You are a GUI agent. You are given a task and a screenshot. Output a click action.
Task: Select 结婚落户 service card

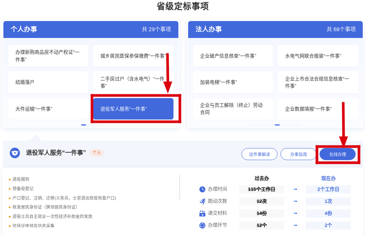(48, 82)
